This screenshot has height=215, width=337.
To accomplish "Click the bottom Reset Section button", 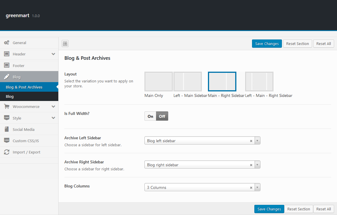I will (x=298, y=209).
